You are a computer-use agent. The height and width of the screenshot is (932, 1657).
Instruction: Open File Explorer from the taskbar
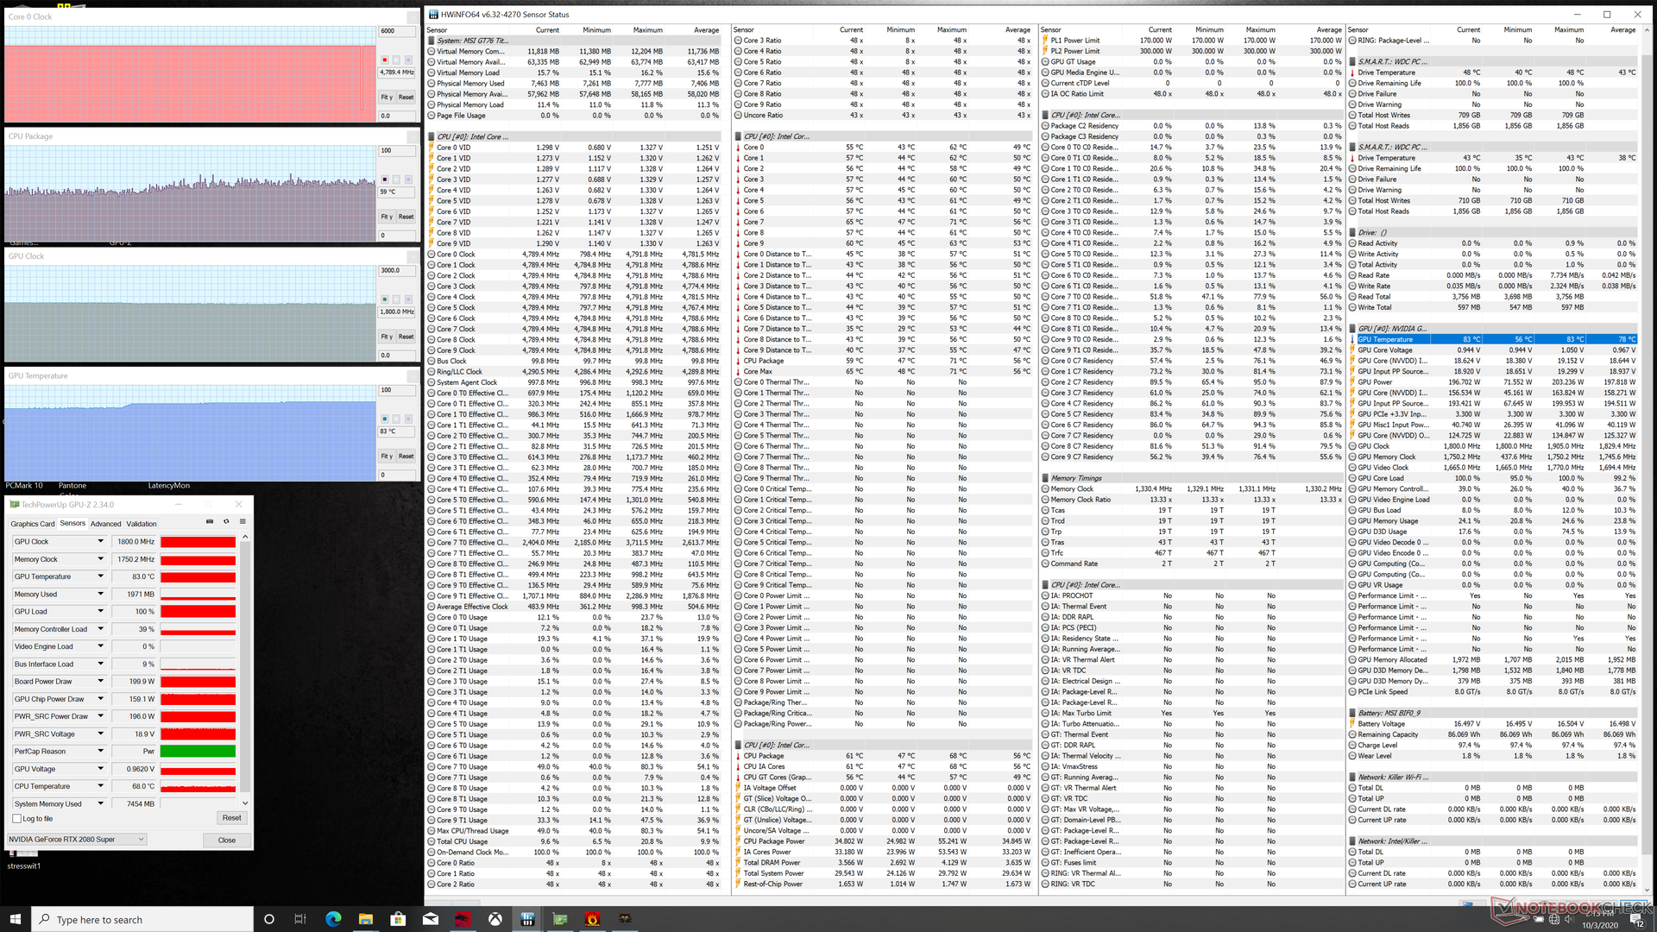(x=365, y=919)
